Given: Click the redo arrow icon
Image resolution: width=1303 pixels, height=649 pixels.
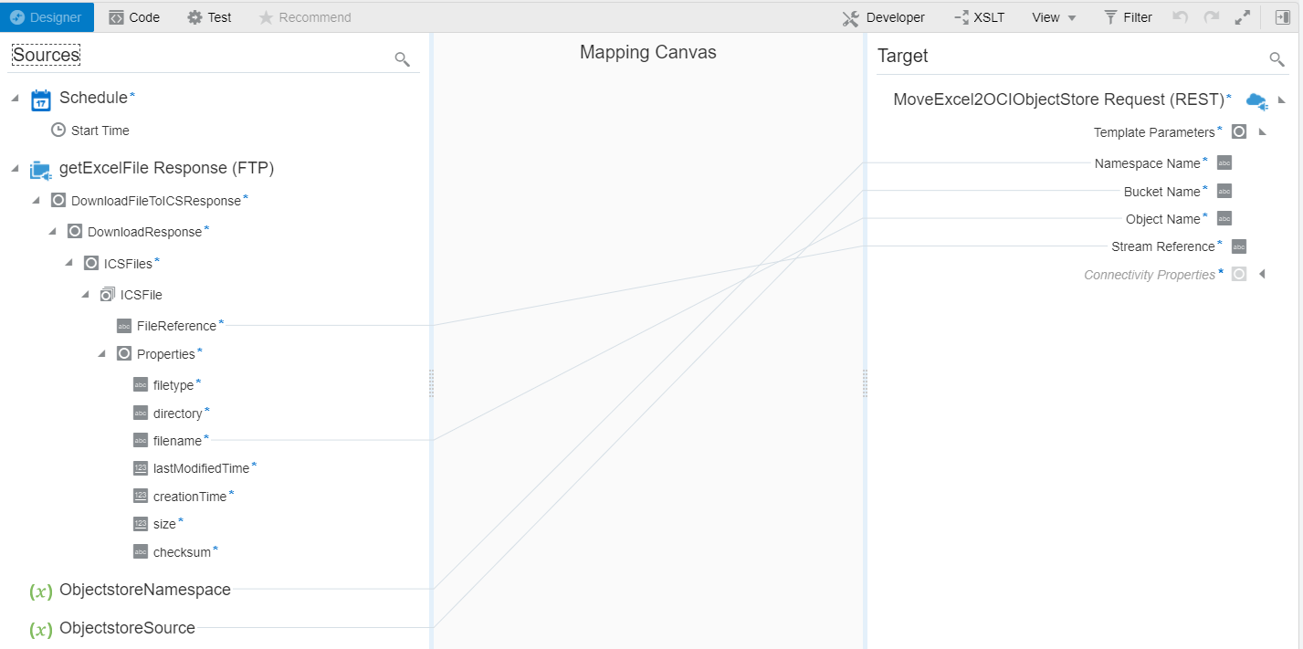Looking at the screenshot, I should tap(1211, 17).
